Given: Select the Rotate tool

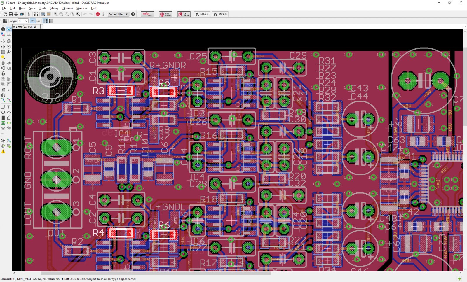Looking at the screenshot, I should pyautogui.click(x=9, y=47).
